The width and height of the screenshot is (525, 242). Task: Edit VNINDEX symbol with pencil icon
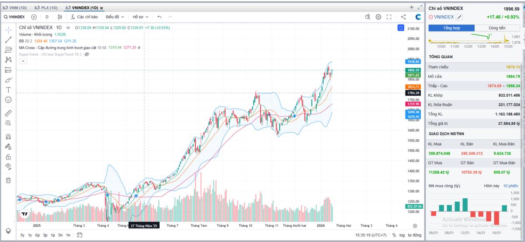coord(459,17)
